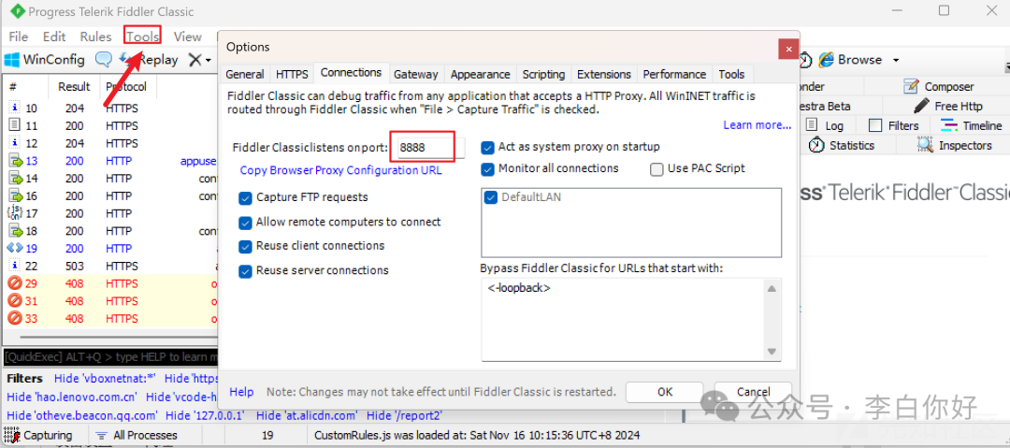Click OK button in Options dialog

pos(665,392)
